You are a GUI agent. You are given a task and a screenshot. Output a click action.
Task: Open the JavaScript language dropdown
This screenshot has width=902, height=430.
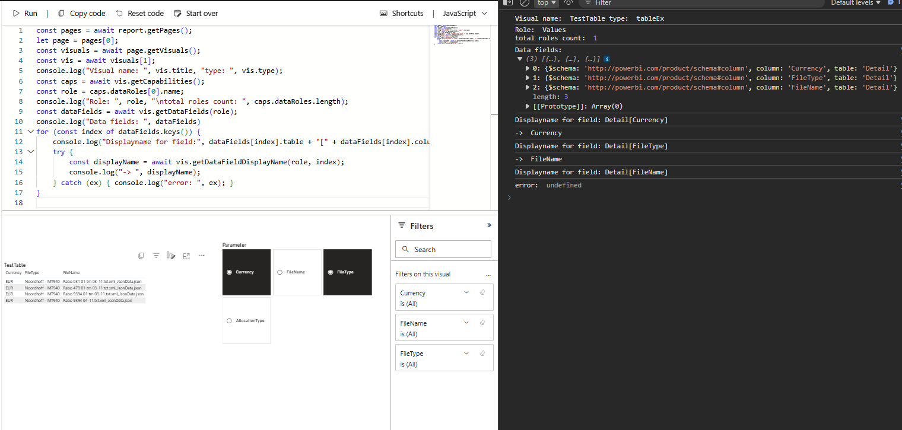coord(465,13)
